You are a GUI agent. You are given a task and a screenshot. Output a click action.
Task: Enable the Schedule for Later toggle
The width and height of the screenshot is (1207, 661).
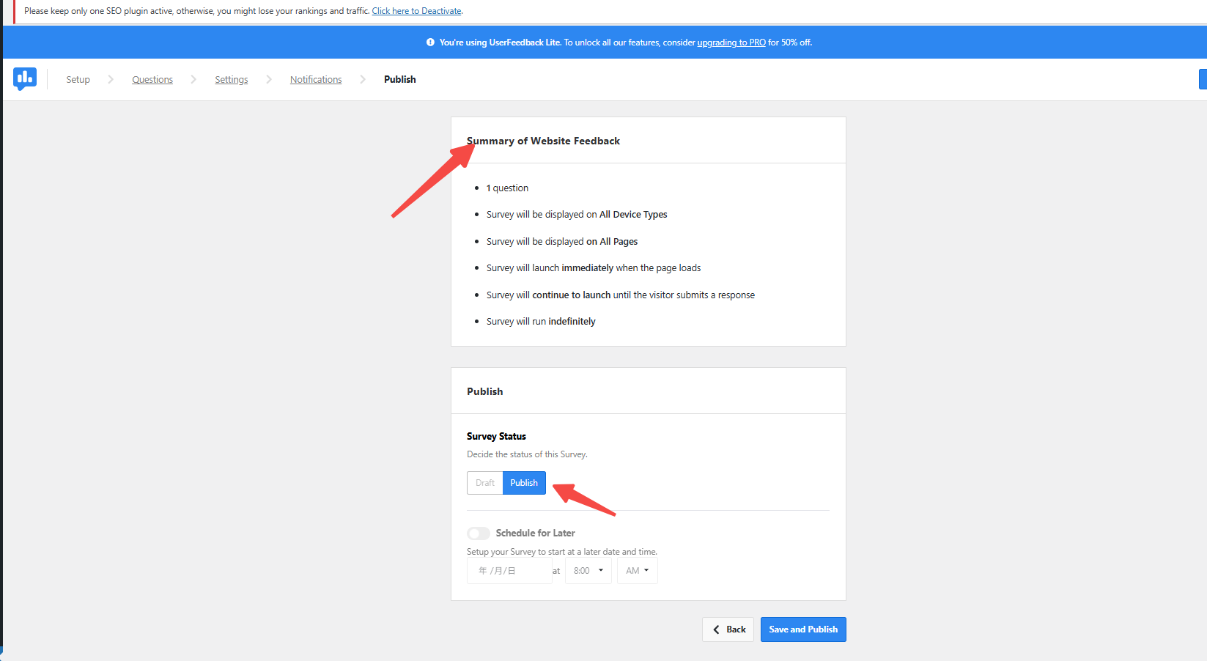(478, 533)
